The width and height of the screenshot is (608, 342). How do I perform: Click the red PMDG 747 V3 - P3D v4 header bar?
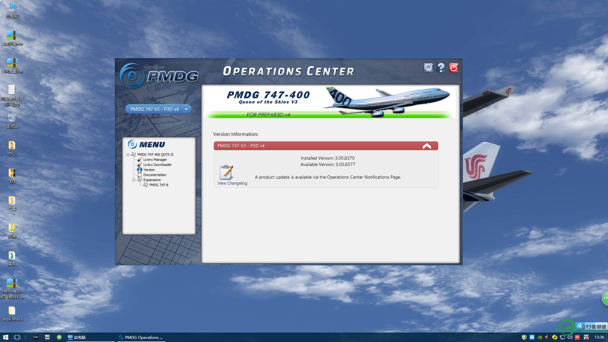point(326,146)
